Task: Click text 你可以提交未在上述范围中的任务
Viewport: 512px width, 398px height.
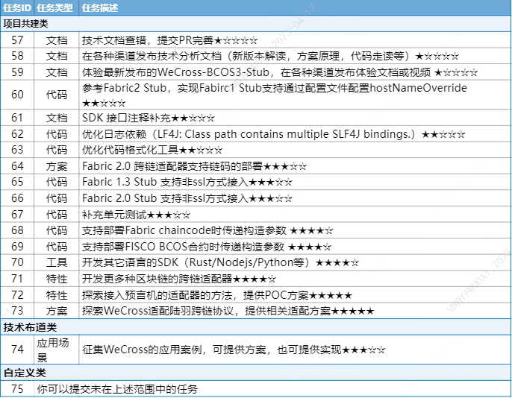Action: pyautogui.click(x=117, y=389)
